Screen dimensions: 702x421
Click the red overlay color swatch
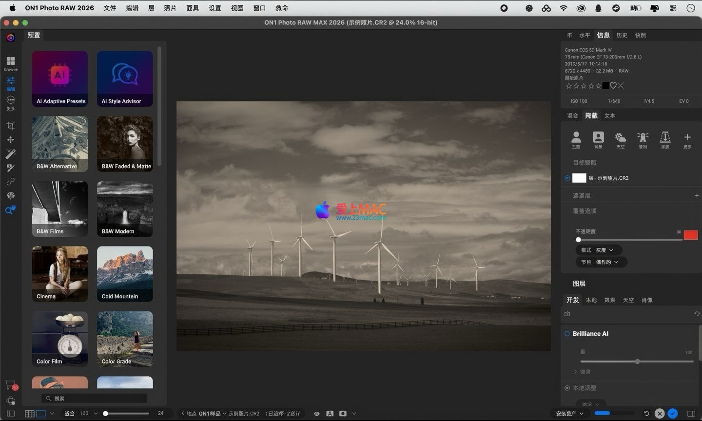(x=690, y=235)
